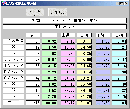Click yellow cell 38.21
The width and height of the screenshot is (130, 109).
(x=84, y=78)
